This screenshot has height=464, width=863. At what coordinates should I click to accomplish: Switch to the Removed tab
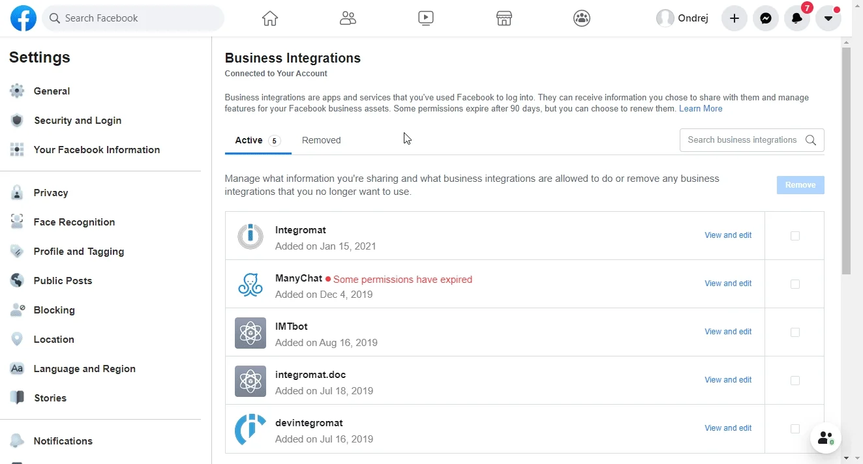point(322,140)
